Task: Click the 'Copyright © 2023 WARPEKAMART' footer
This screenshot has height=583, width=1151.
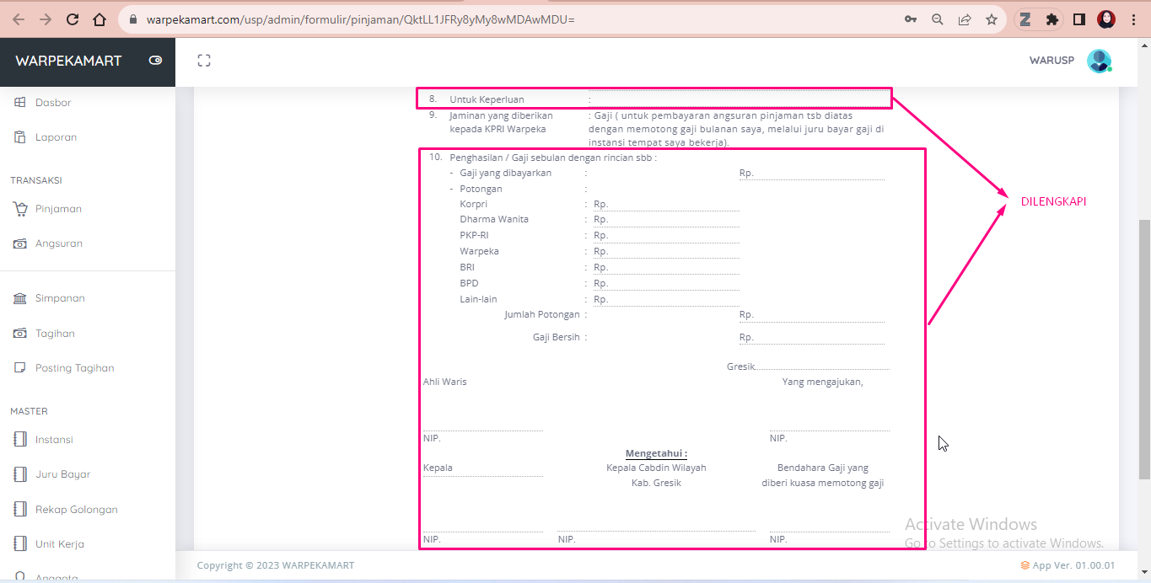Action: pos(276,565)
